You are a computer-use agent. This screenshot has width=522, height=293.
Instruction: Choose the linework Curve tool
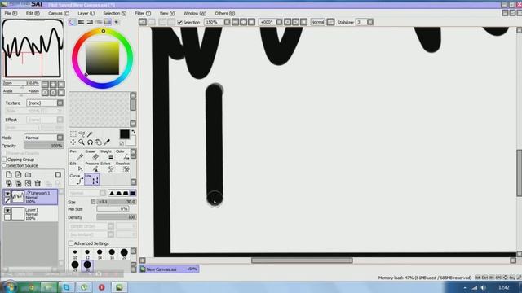(x=77, y=179)
